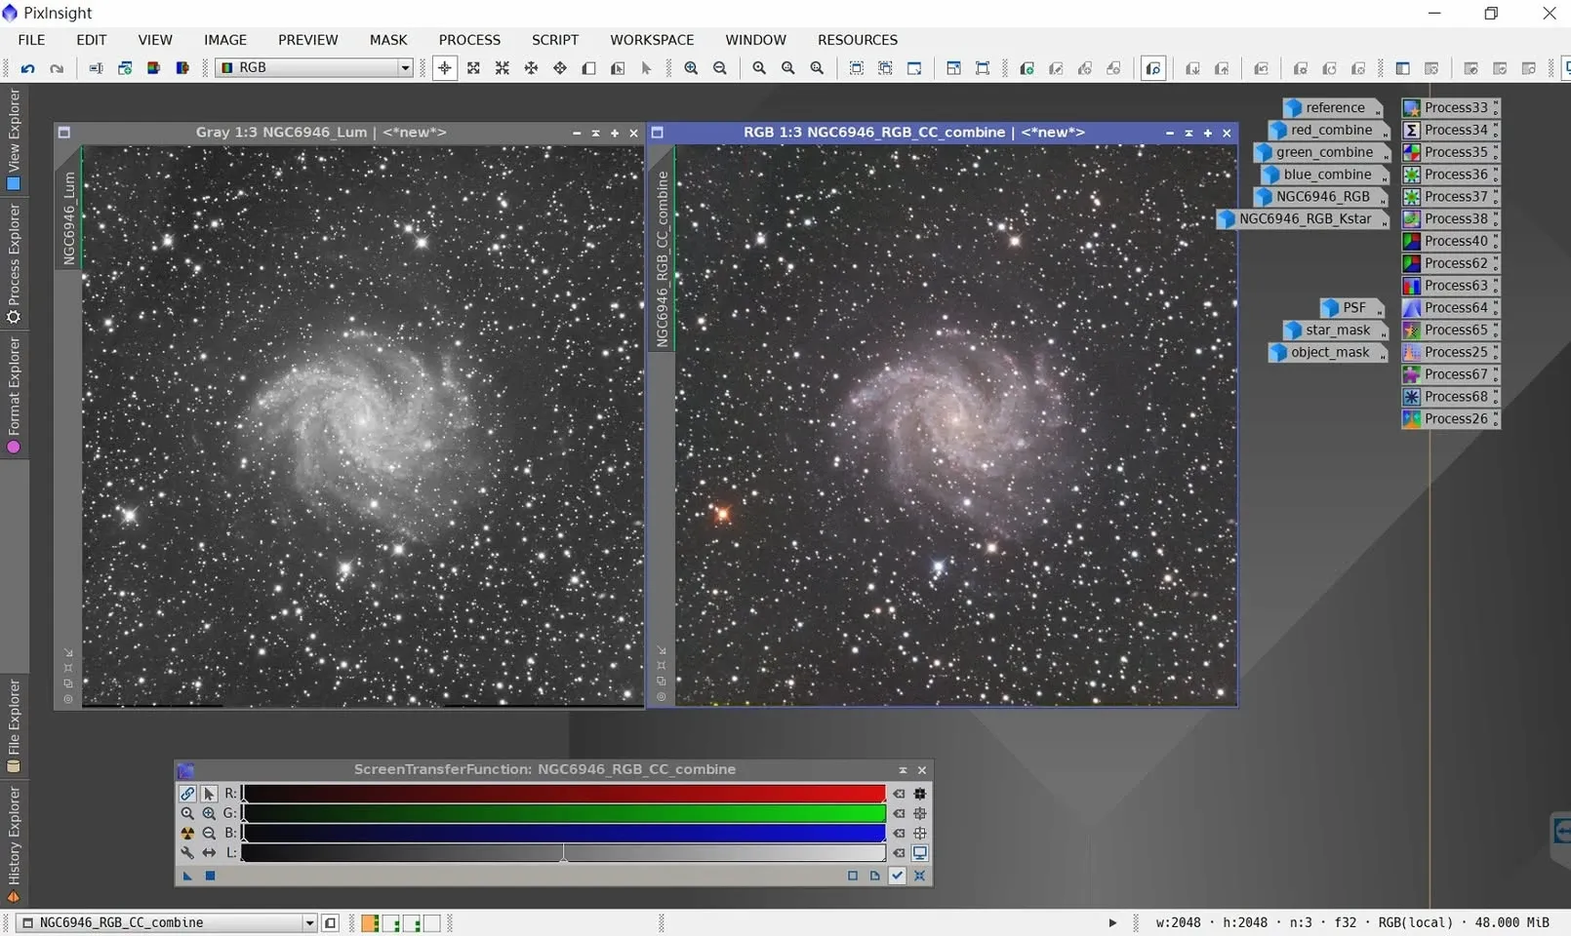Toggle linked RGB channels in ScreenTransferFunction

pos(187,794)
